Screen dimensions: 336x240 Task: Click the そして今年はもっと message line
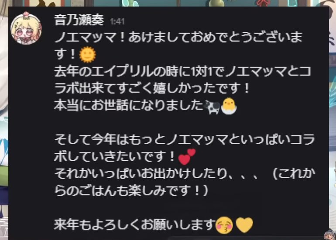point(185,140)
